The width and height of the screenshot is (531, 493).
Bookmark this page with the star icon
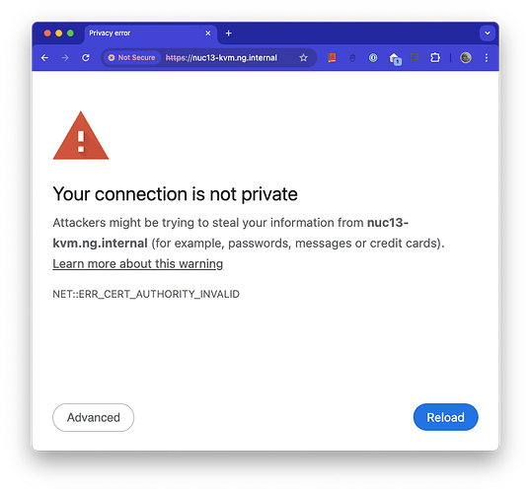click(x=303, y=58)
